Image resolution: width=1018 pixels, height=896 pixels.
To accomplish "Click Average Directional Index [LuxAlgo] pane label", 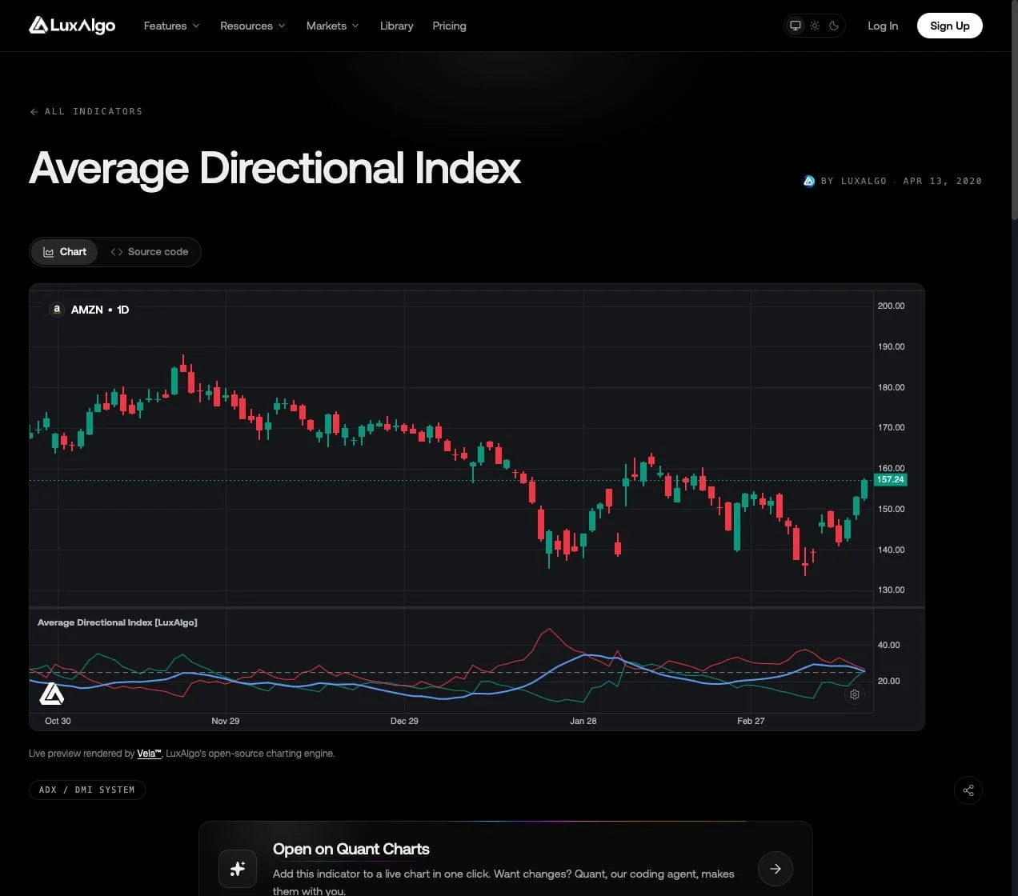I will click(x=118, y=622).
